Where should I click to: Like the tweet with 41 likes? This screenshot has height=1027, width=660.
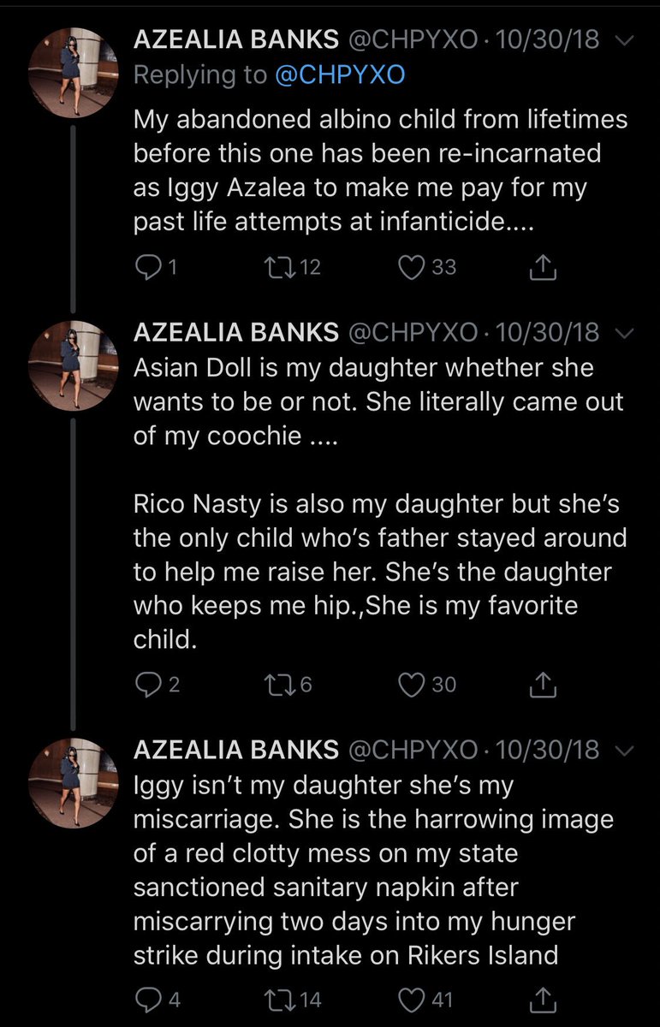(413, 999)
